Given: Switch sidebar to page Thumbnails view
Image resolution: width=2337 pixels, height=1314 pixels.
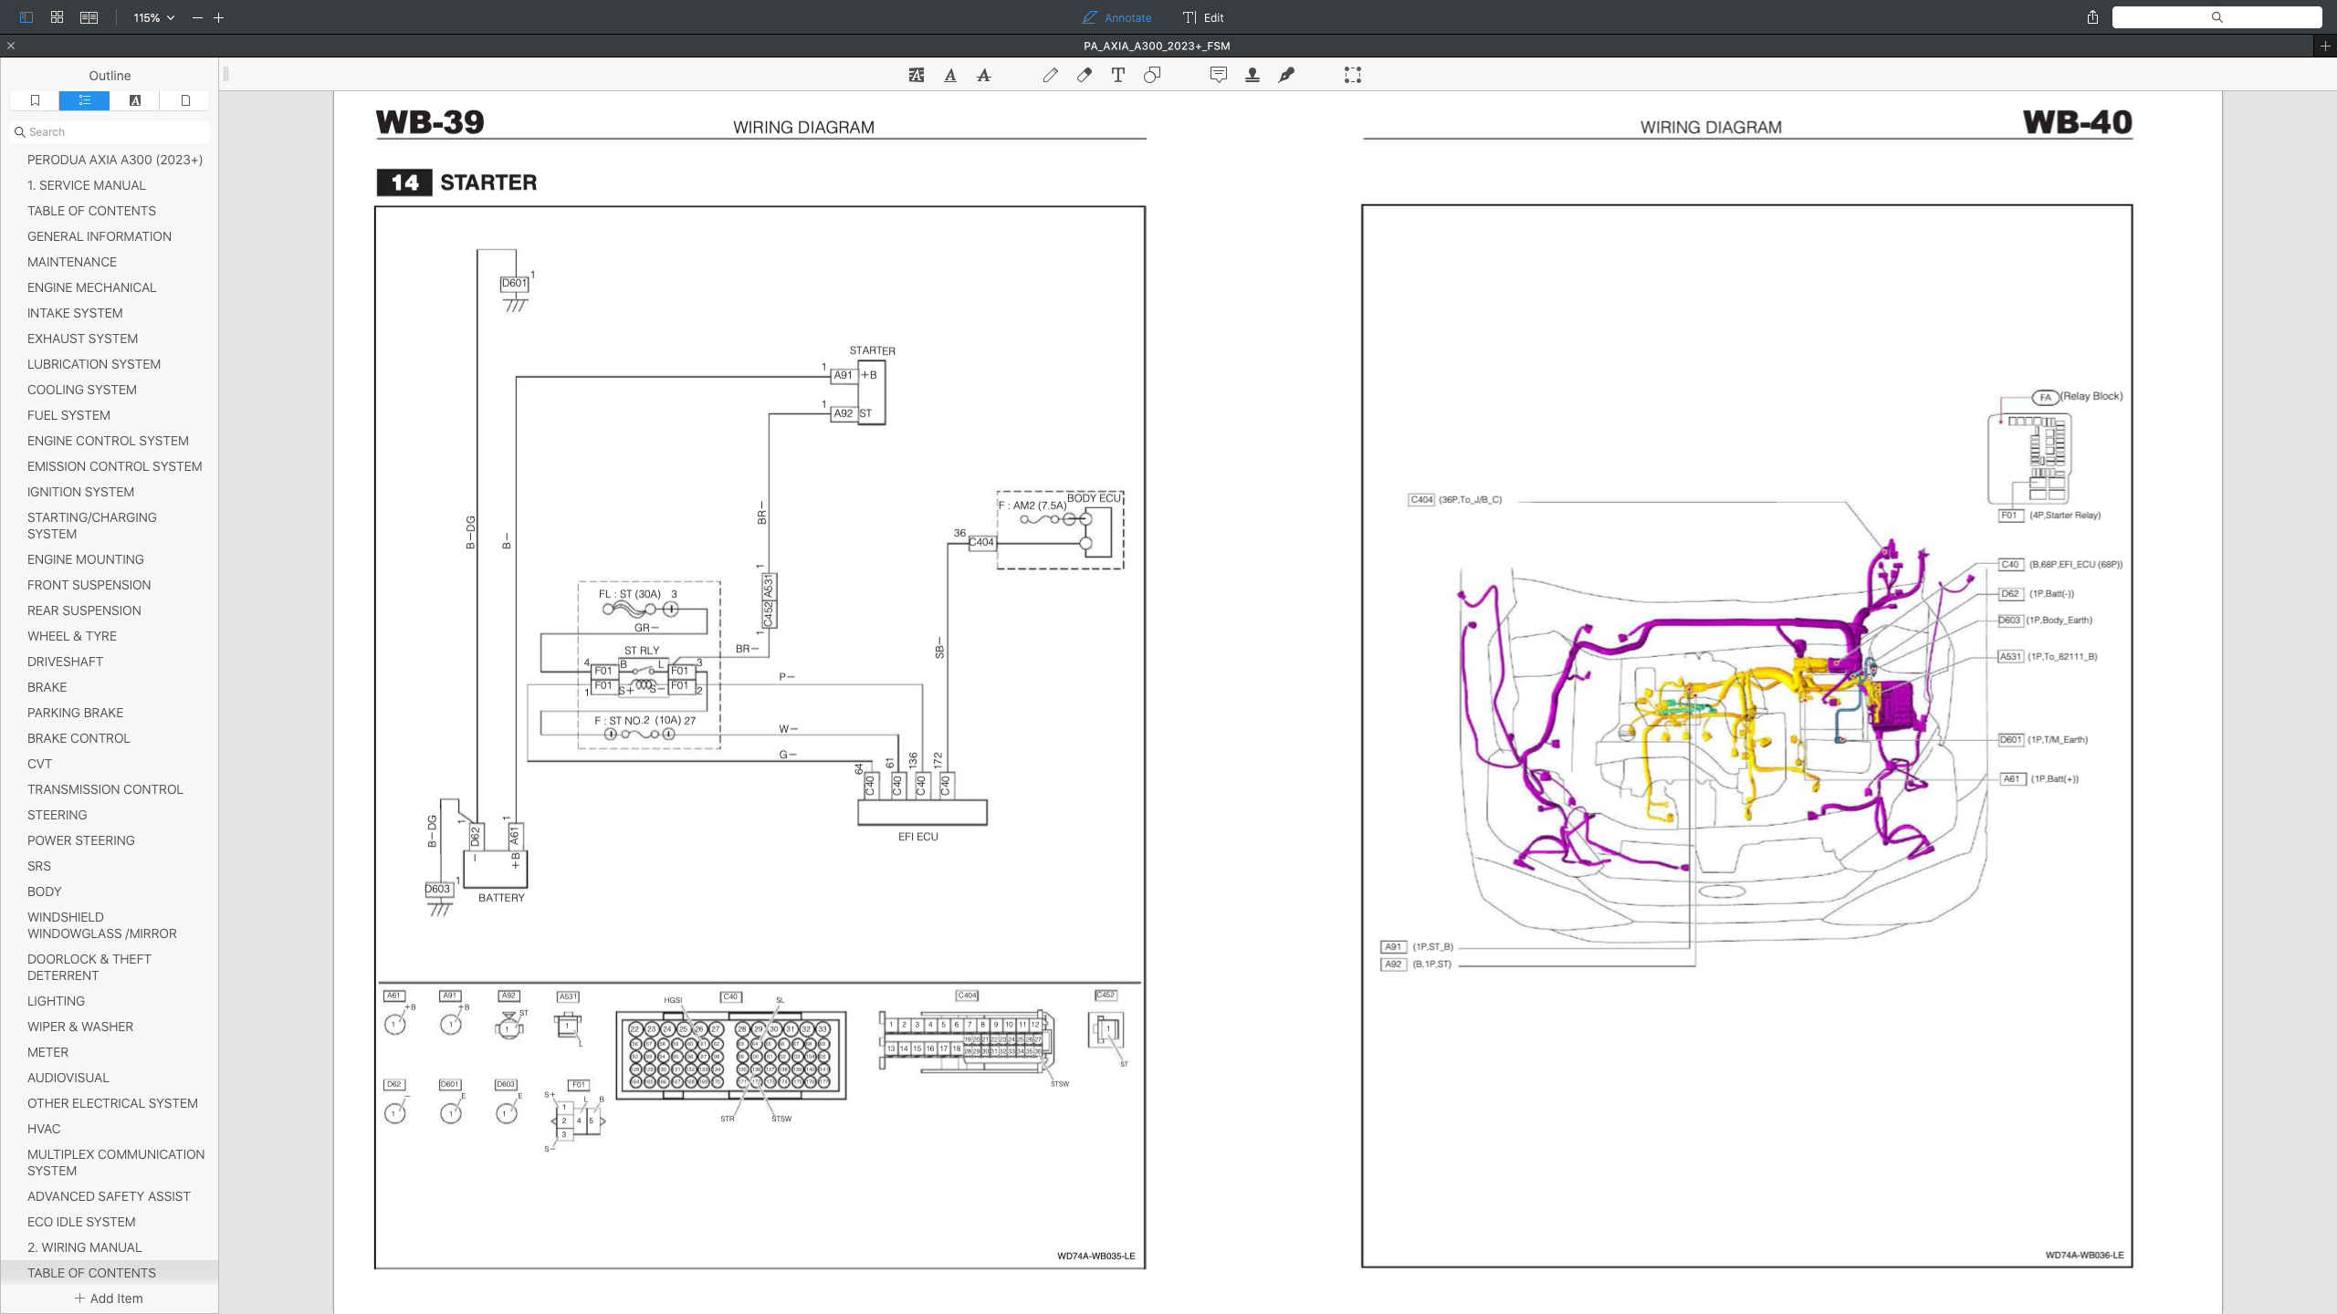Looking at the screenshot, I should click(x=184, y=100).
